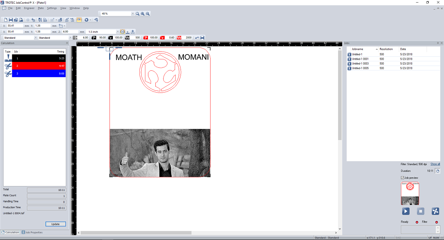Open the 48 % zoom level dropdown
This screenshot has height=240, width=444.
[133, 14]
